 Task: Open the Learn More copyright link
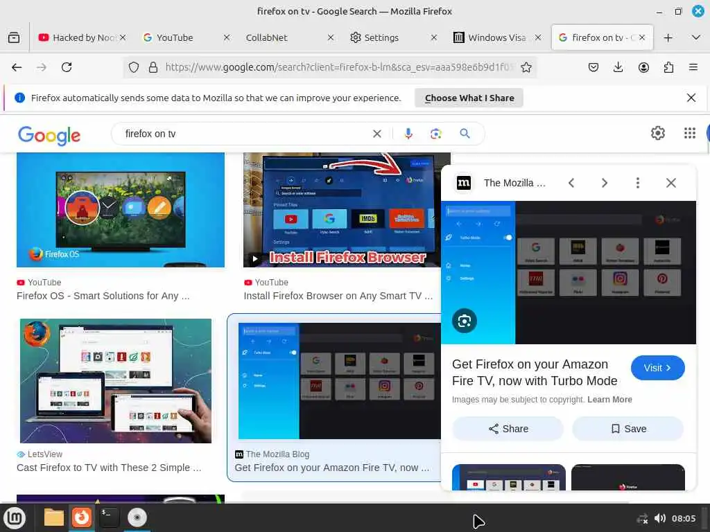coord(609,400)
